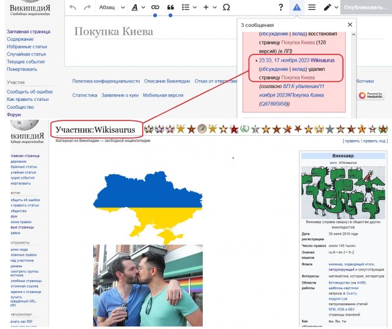The image size is (392, 329).
Task: Open Избранные статьи in the editor page sidebar
Action: (x=27, y=46)
